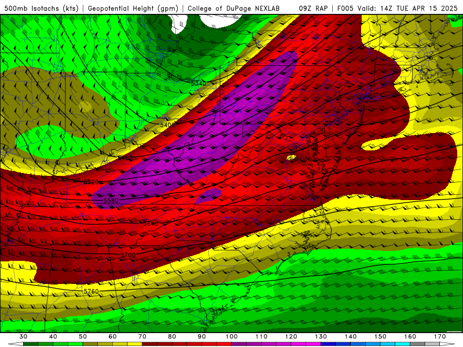The image size is (463, 347).
Task: Click the 'F005 Valid: 14Z TUE APR 15 2025' text
Action: coord(398,8)
